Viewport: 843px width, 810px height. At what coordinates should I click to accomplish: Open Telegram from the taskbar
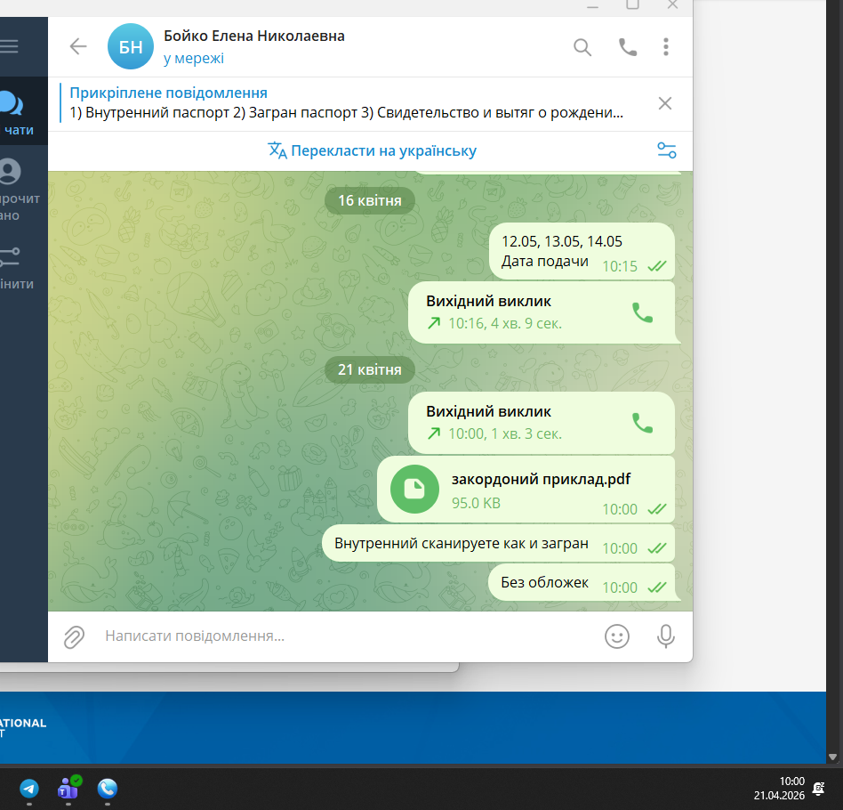(29, 789)
